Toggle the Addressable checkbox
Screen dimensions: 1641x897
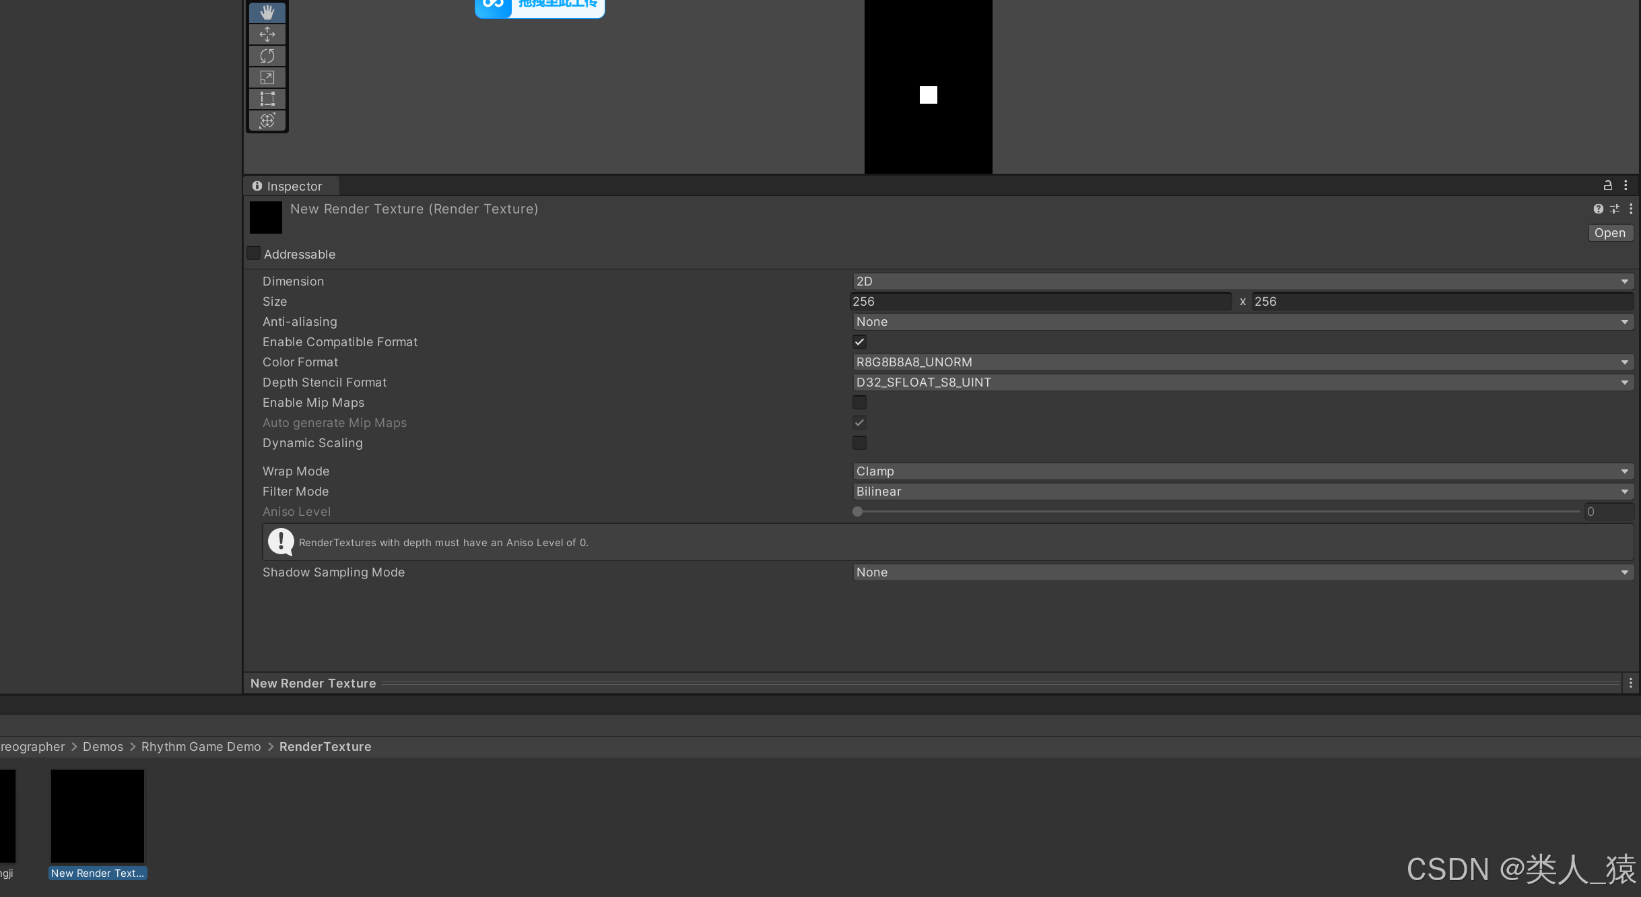pos(254,253)
